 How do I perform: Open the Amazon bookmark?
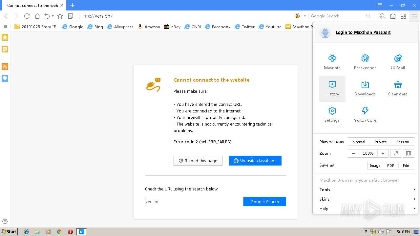tap(149, 27)
